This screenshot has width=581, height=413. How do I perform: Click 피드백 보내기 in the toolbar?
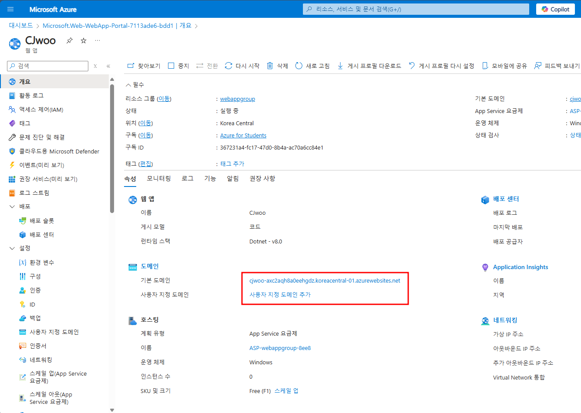(557, 66)
